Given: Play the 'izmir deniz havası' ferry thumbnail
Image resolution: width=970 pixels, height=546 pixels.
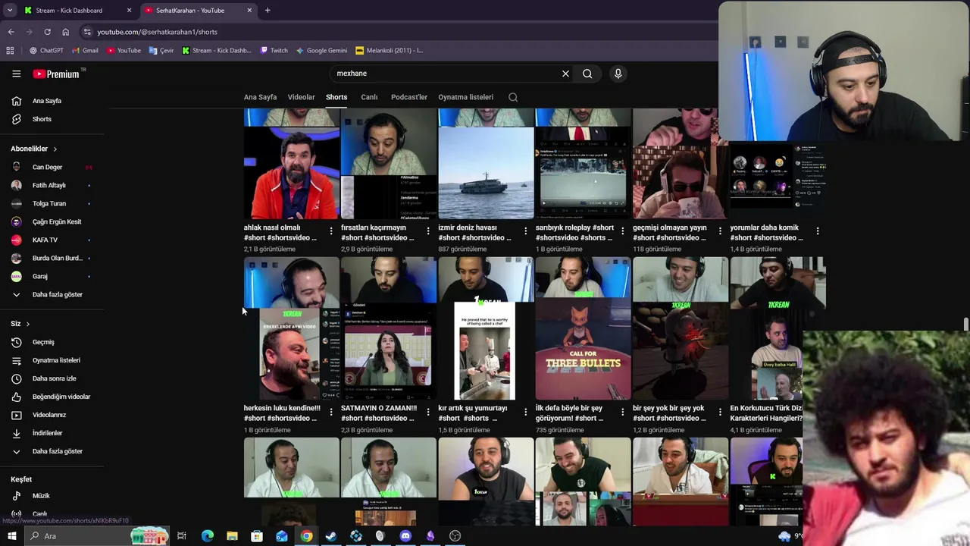Looking at the screenshot, I should [486, 164].
